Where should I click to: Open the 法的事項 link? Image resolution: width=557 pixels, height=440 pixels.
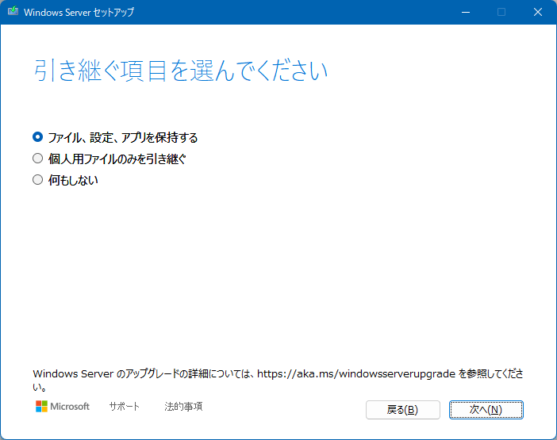tap(183, 406)
